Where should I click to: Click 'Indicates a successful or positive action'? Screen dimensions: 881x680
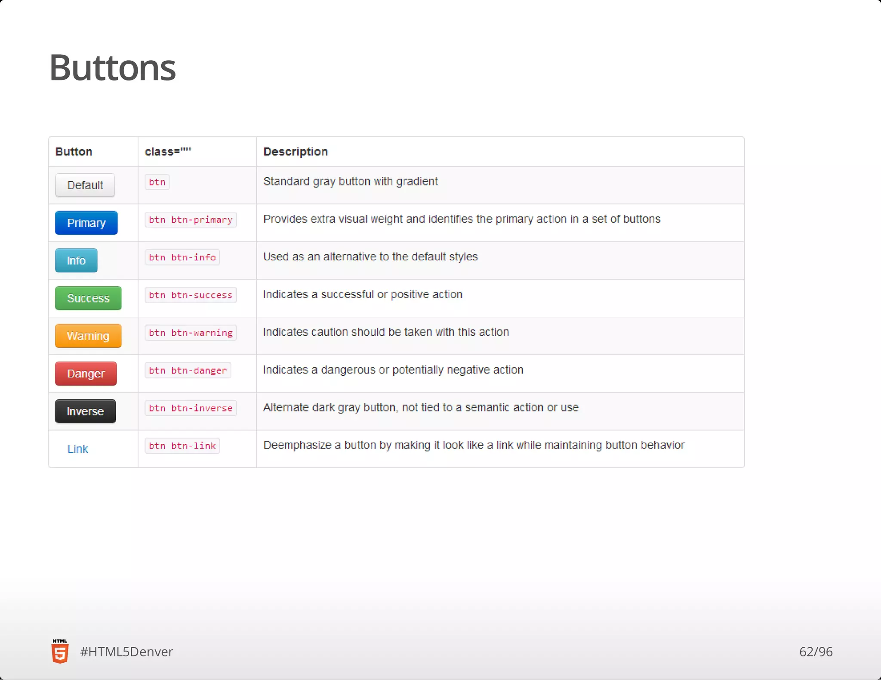[363, 294]
